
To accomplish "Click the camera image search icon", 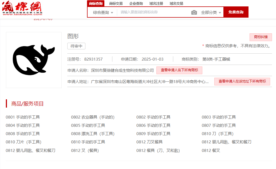I will [194, 13].
